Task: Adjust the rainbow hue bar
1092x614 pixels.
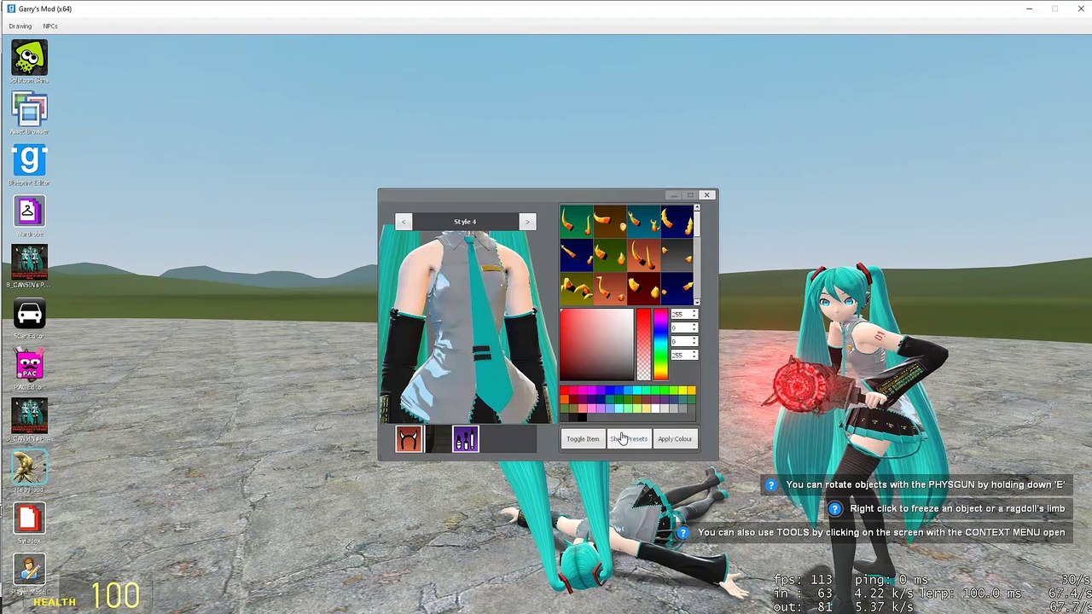Action: 660,345
